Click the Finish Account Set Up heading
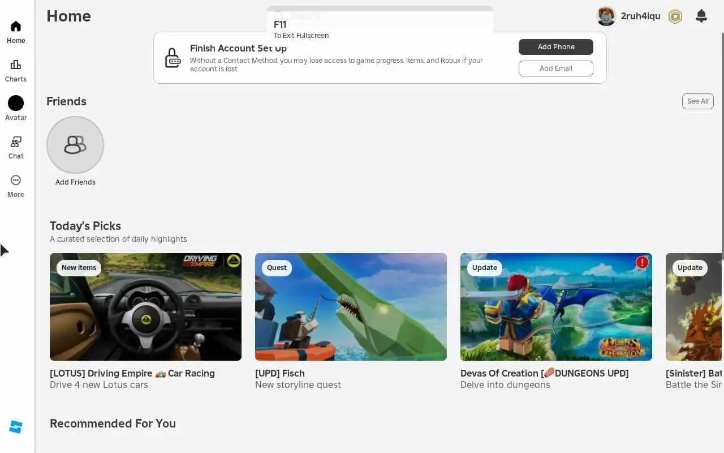724x453 pixels. coord(238,49)
